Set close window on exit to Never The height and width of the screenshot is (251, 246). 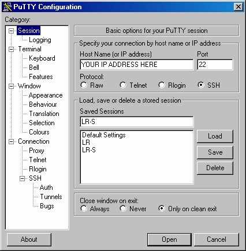click(x=123, y=208)
